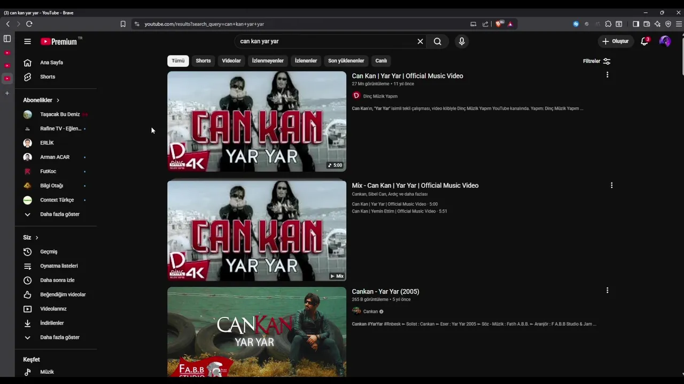The image size is (684, 384).
Task: Open site settings icon in address bar
Action: point(137,24)
